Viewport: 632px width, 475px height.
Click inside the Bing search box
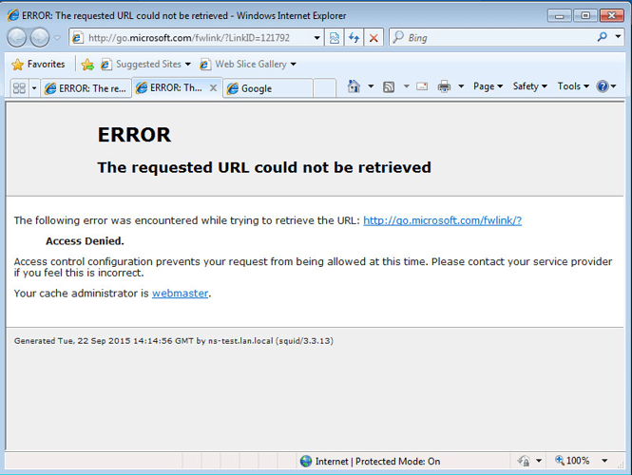pos(491,38)
